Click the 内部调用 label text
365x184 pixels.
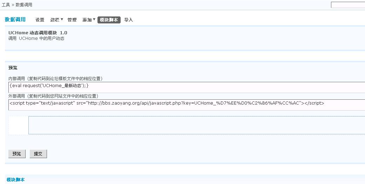coord(55,78)
